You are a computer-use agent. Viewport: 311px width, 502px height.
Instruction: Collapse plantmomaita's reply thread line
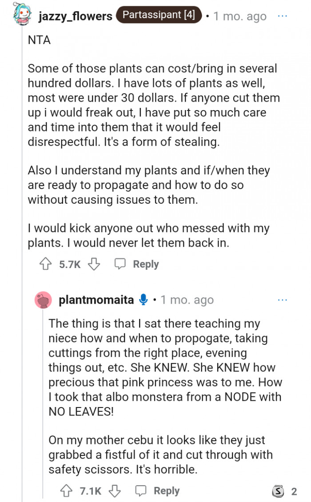[43, 399]
